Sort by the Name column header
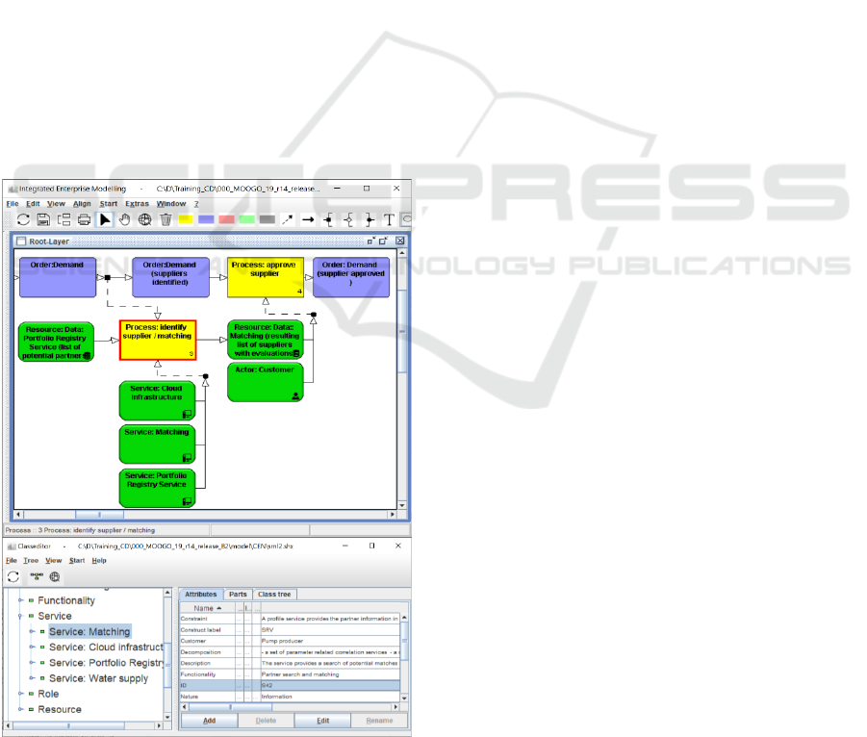 pos(207,608)
